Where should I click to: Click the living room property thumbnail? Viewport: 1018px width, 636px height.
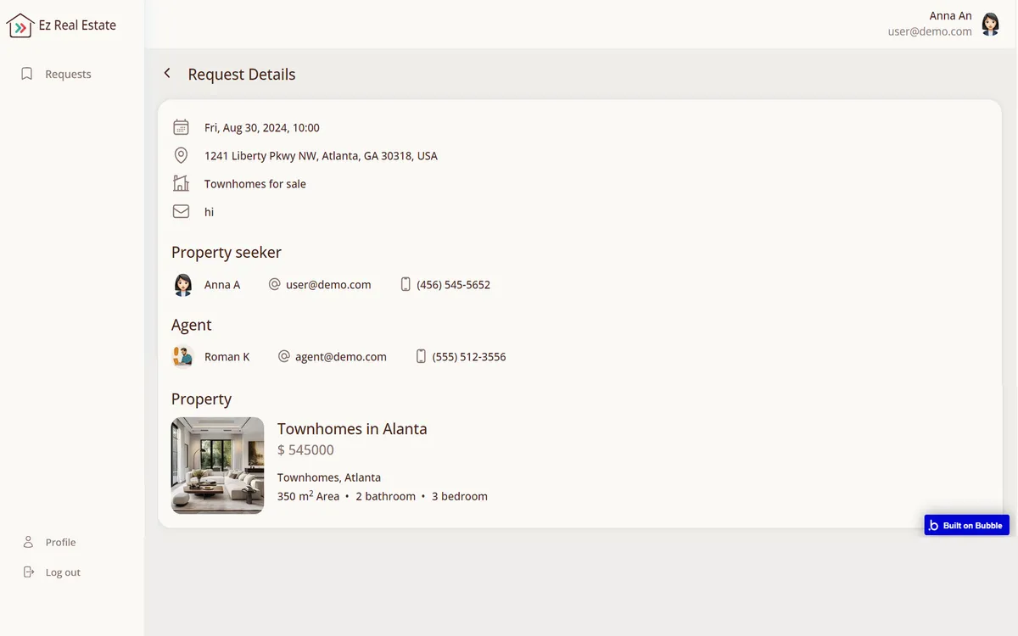point(217,466)
